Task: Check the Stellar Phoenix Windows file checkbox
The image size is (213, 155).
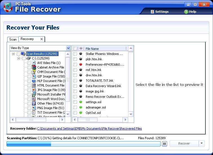Action: coord(75,54)
